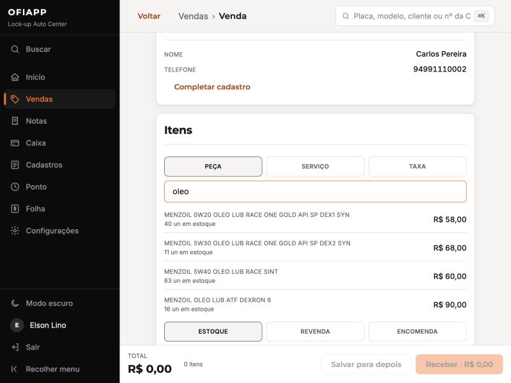Click the OFIAPP logo
511x383 pixels.
[x=27, y=12]
